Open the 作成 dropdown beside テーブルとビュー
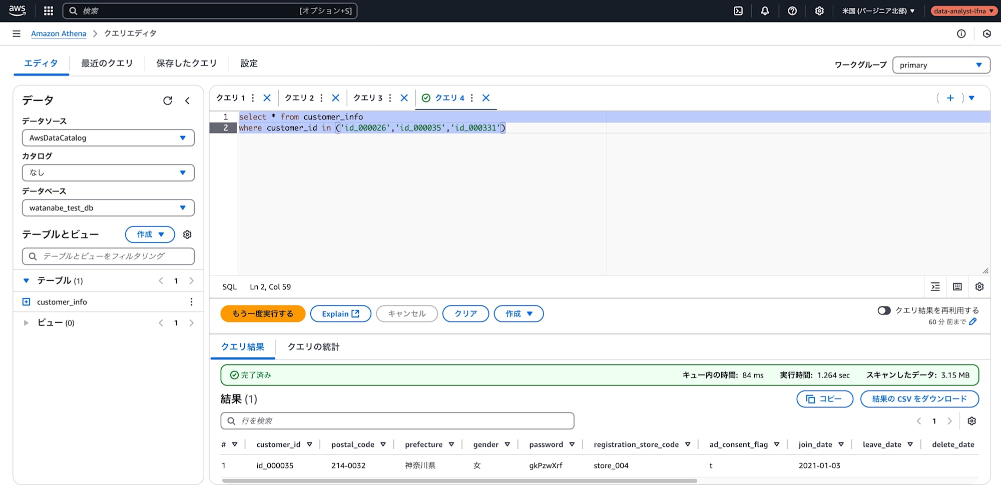 tap(150, 234)
